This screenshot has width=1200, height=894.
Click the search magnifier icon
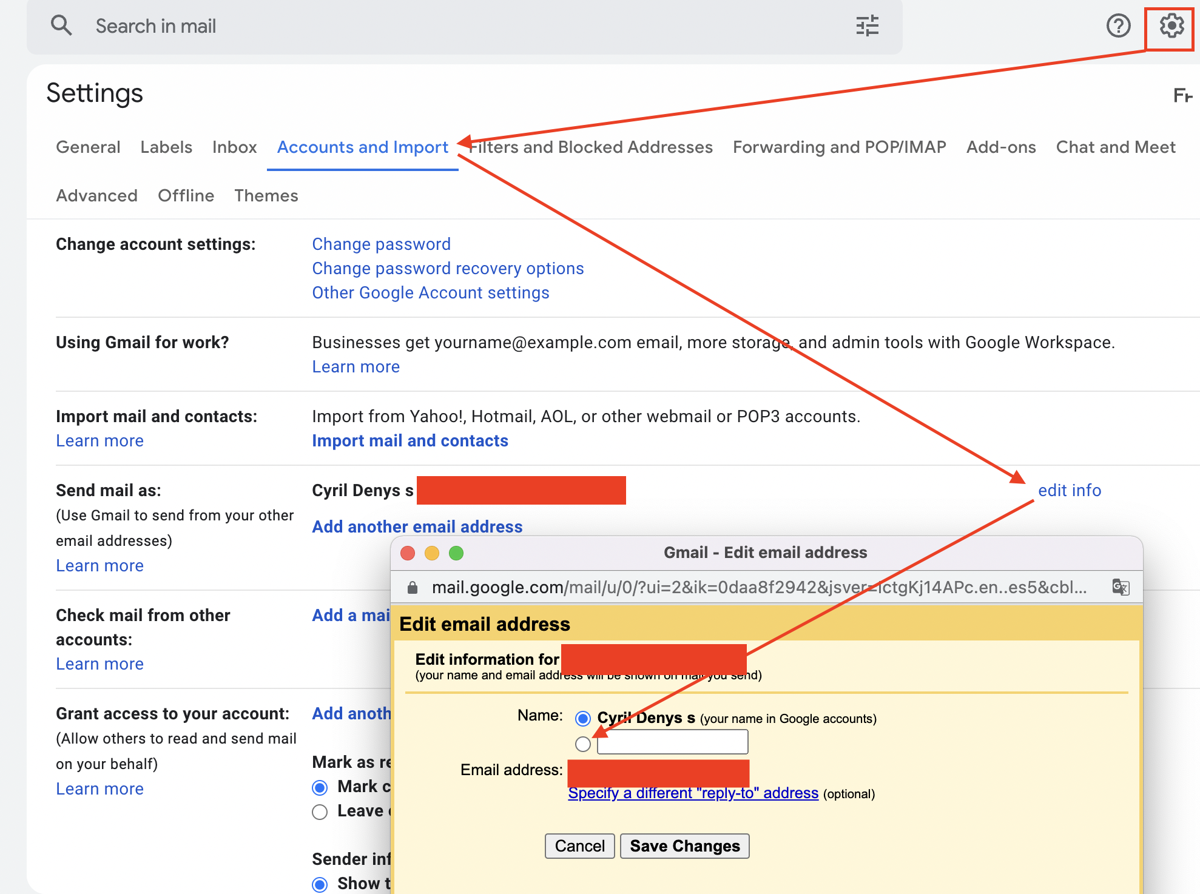point(61,25)
